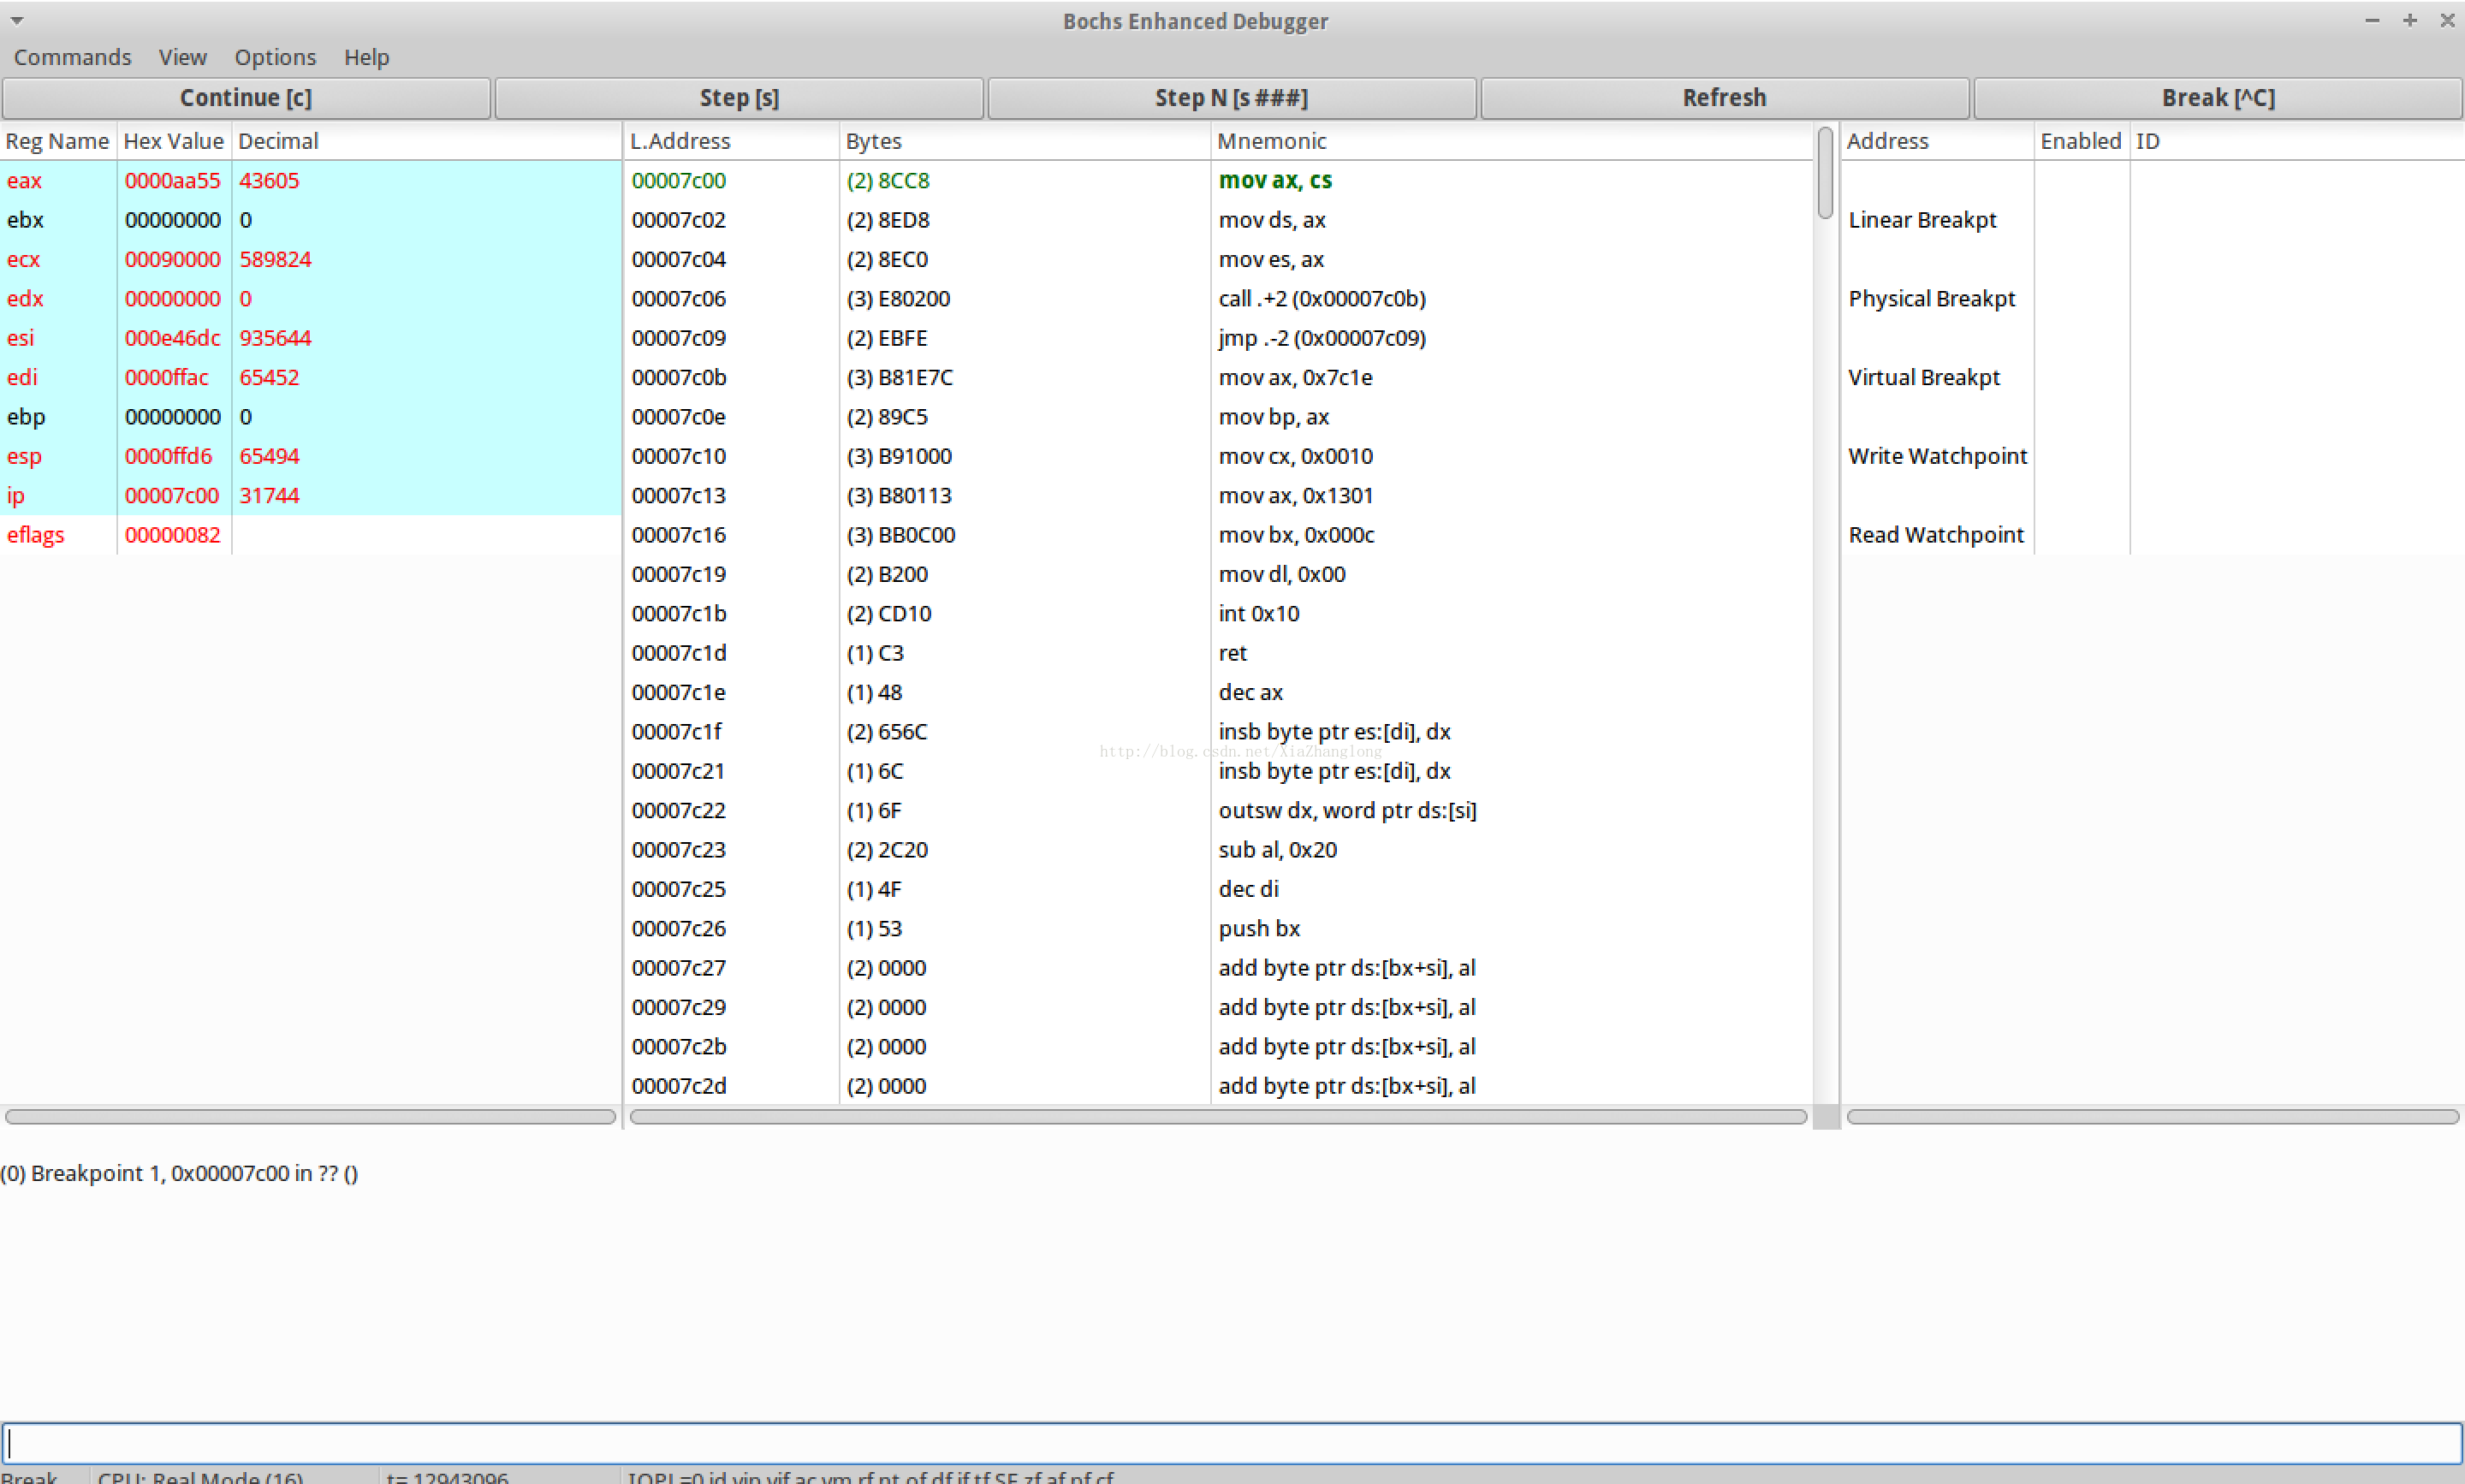Select the 'ret' instruction row
The image size is (2465, 1484).
[1218, 653]
